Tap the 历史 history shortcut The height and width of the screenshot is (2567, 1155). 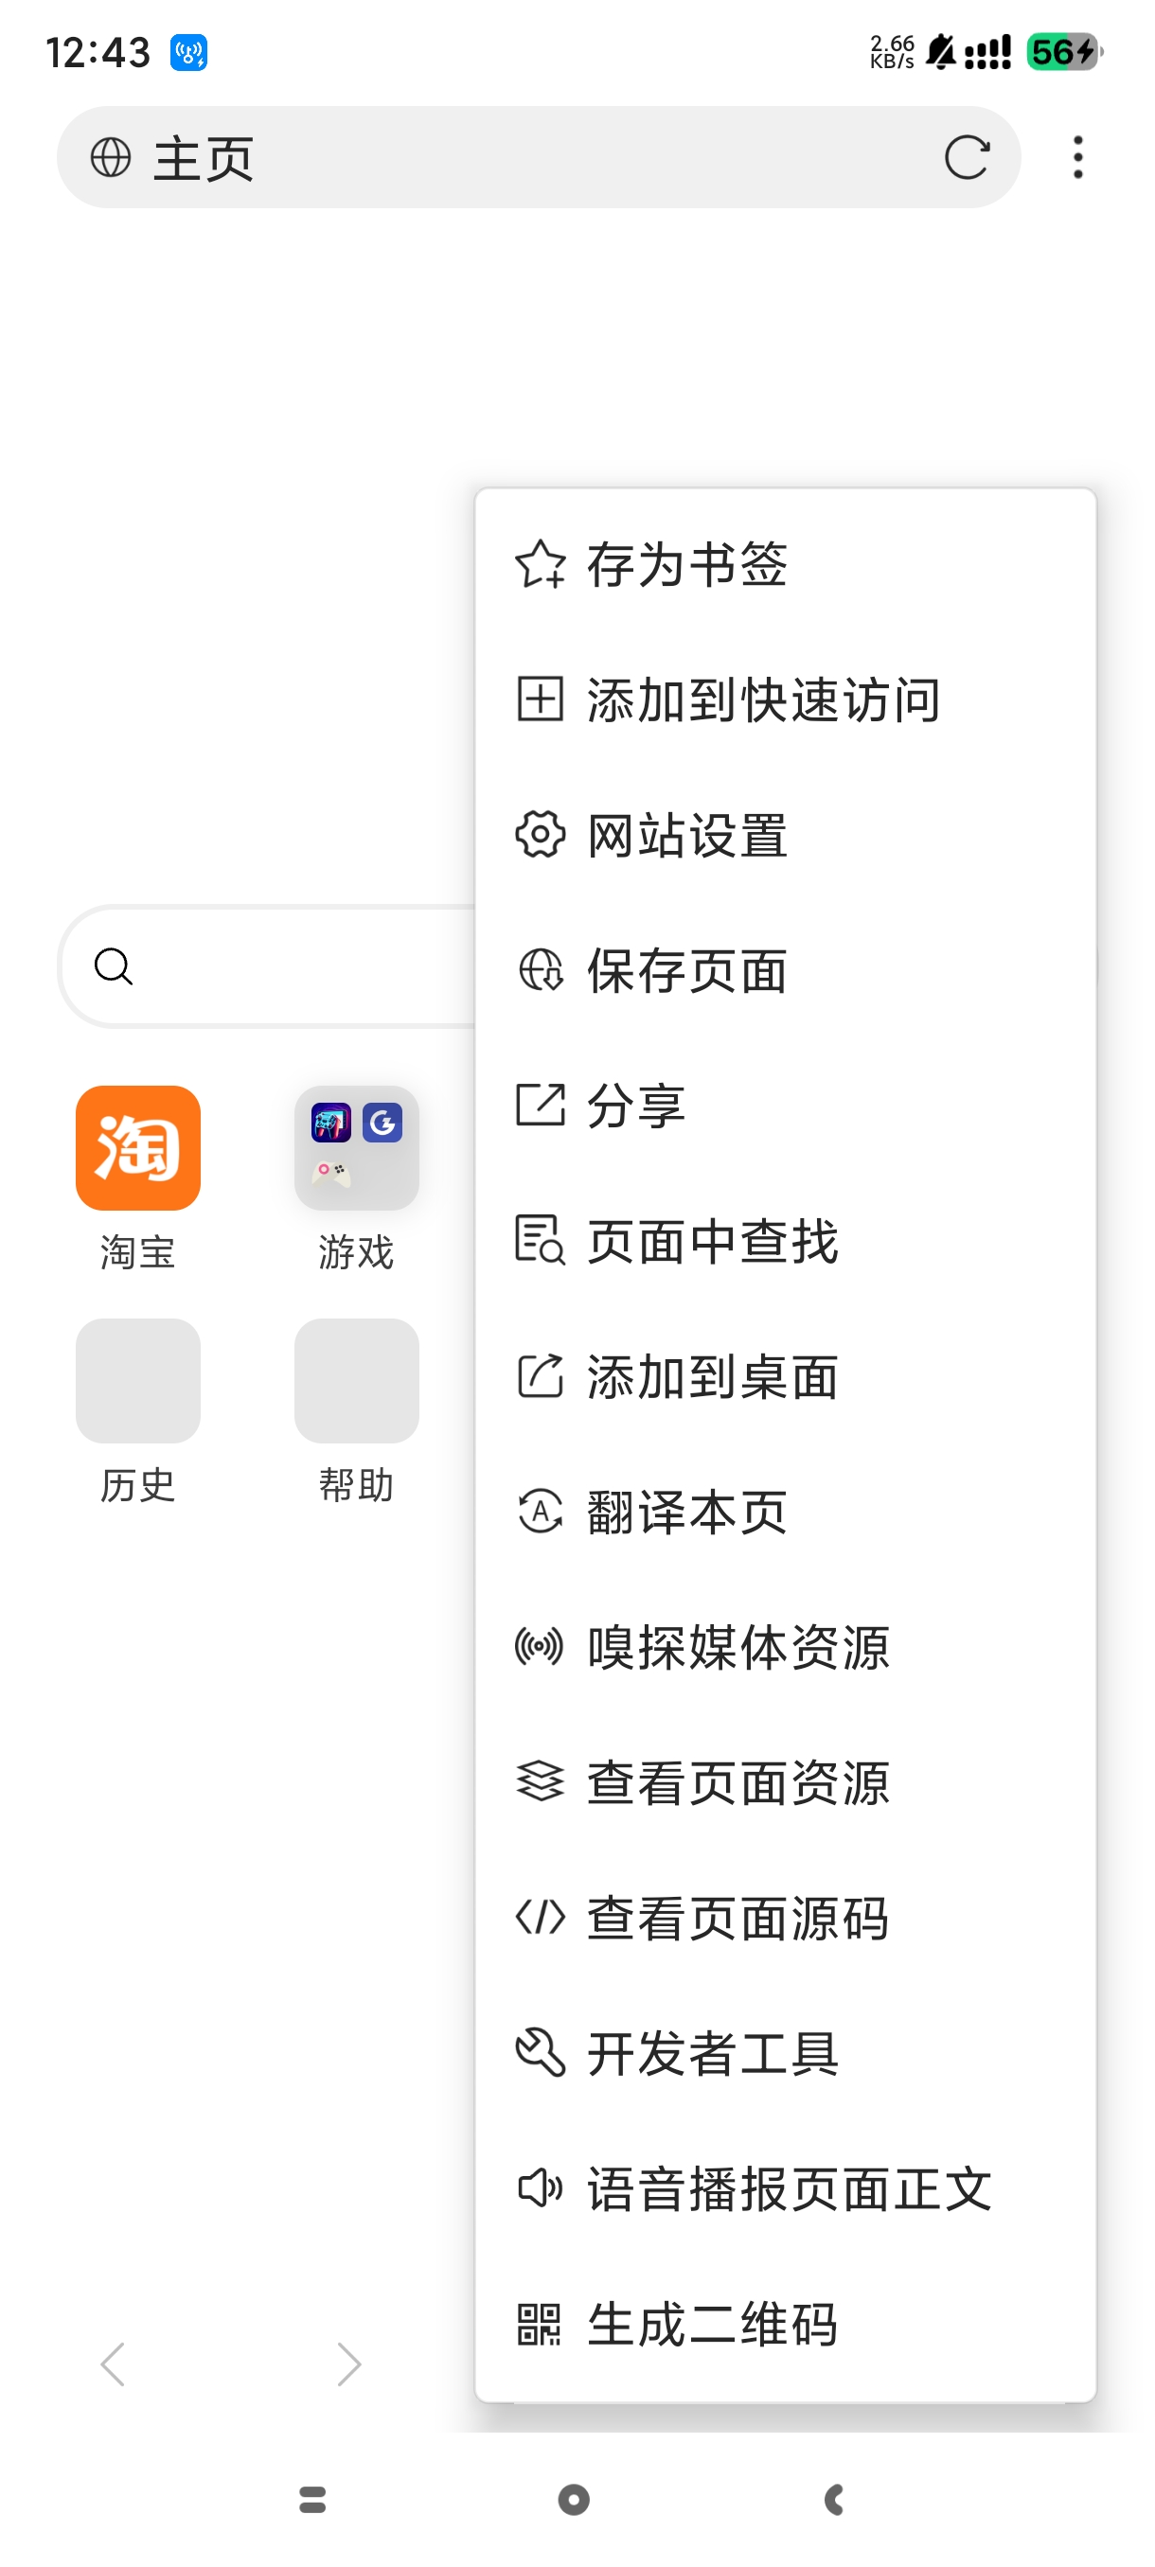pos(137,1381)
